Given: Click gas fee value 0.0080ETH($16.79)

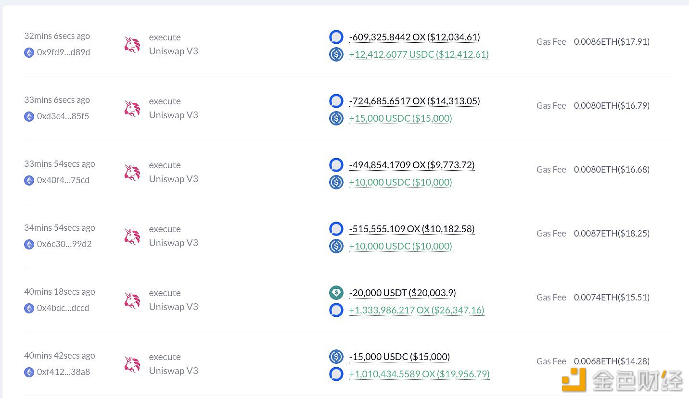Looking at the screenshot, I should 612,106.
